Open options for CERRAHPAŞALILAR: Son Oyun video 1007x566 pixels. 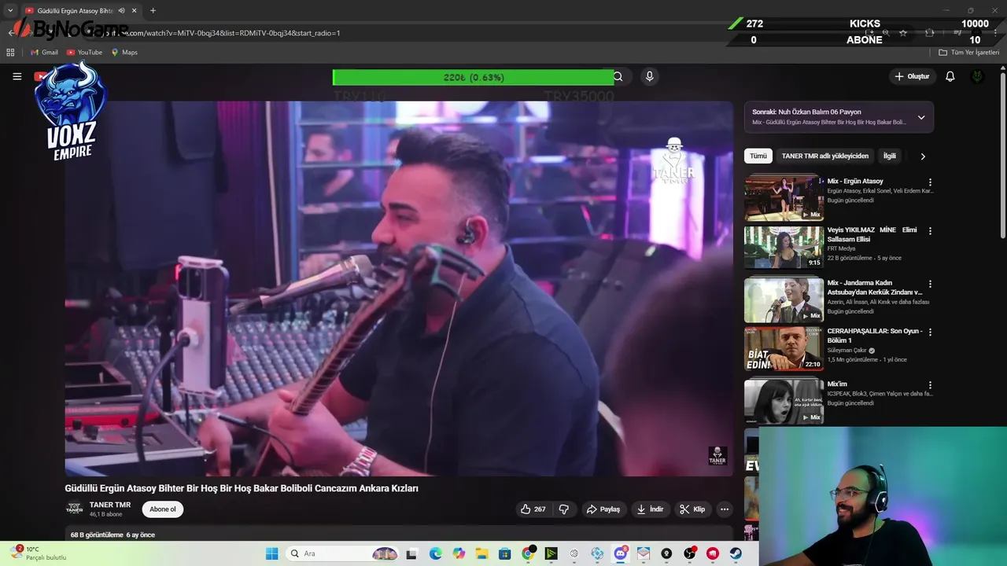click(x=930, y=332)
